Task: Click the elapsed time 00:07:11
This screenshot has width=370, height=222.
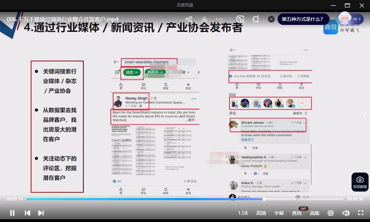Action: point(15,199)
